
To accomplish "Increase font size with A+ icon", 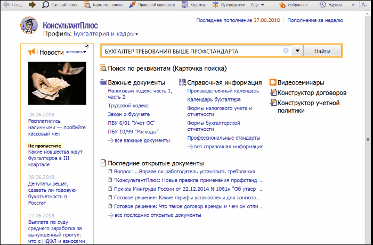I will [364, 5].
